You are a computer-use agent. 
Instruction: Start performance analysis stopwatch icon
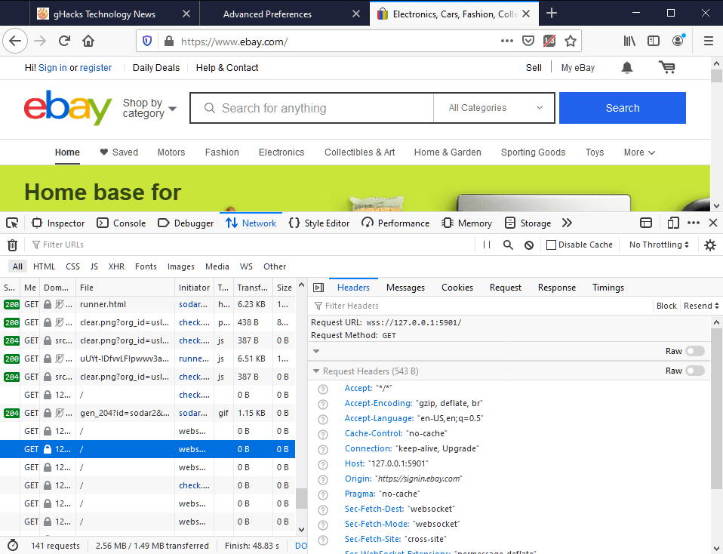[x=13, y=545]
